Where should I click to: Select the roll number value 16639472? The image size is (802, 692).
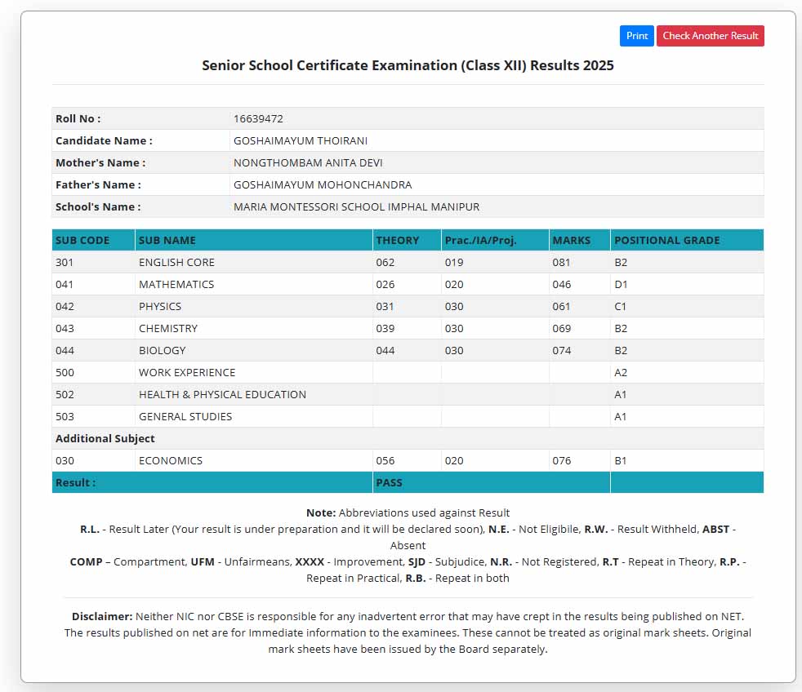tap(258, 119)
